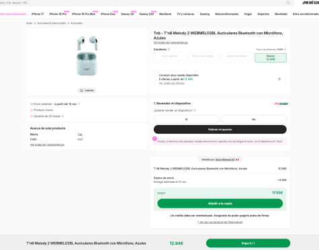319x250 pixels.
Task: Click the Comparar button under product image
Action: tap(87, 91)
